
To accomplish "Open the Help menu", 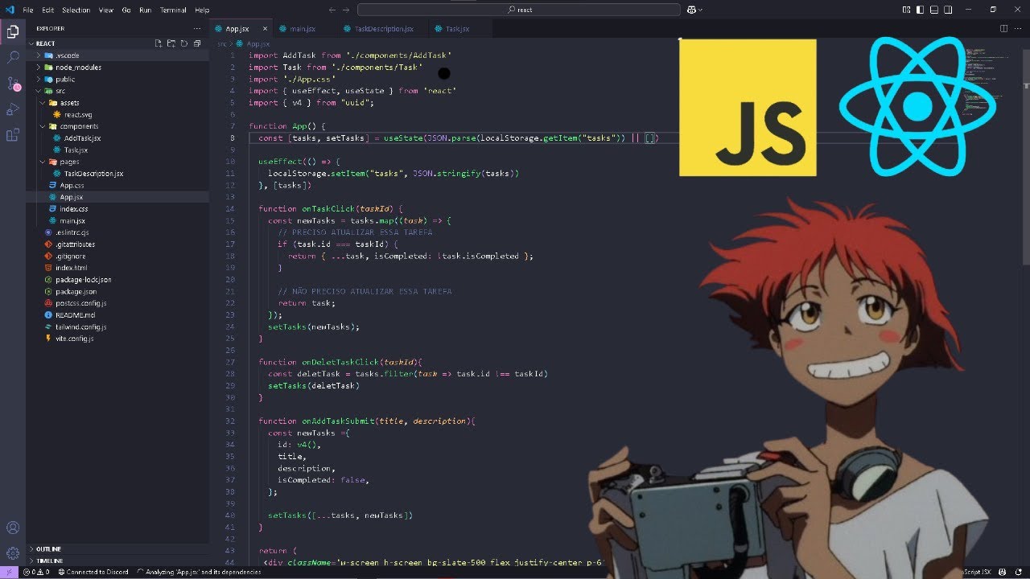I will (x=202, y=10).
